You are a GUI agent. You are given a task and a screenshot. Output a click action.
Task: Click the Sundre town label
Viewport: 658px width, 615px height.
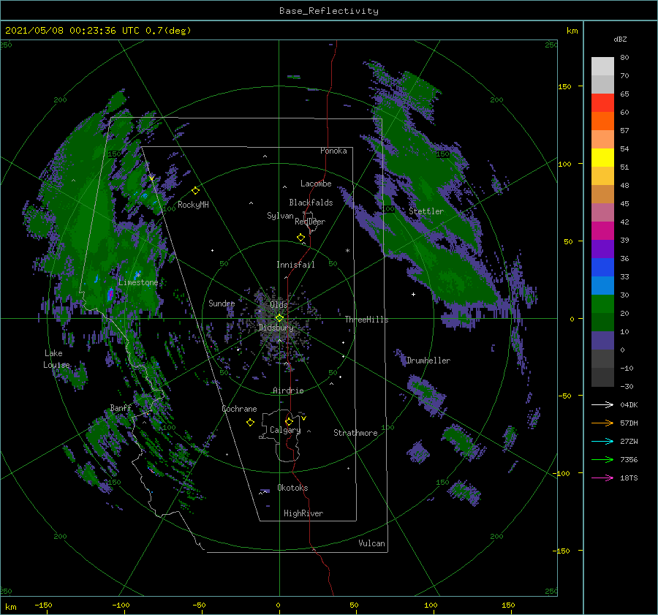coord(222,303)
